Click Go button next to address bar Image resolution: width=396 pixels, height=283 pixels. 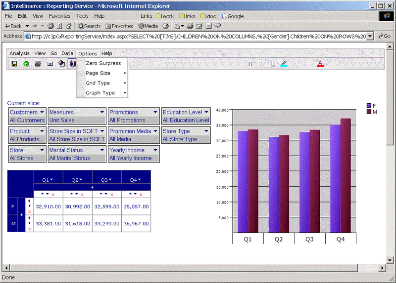pos(385,36)
